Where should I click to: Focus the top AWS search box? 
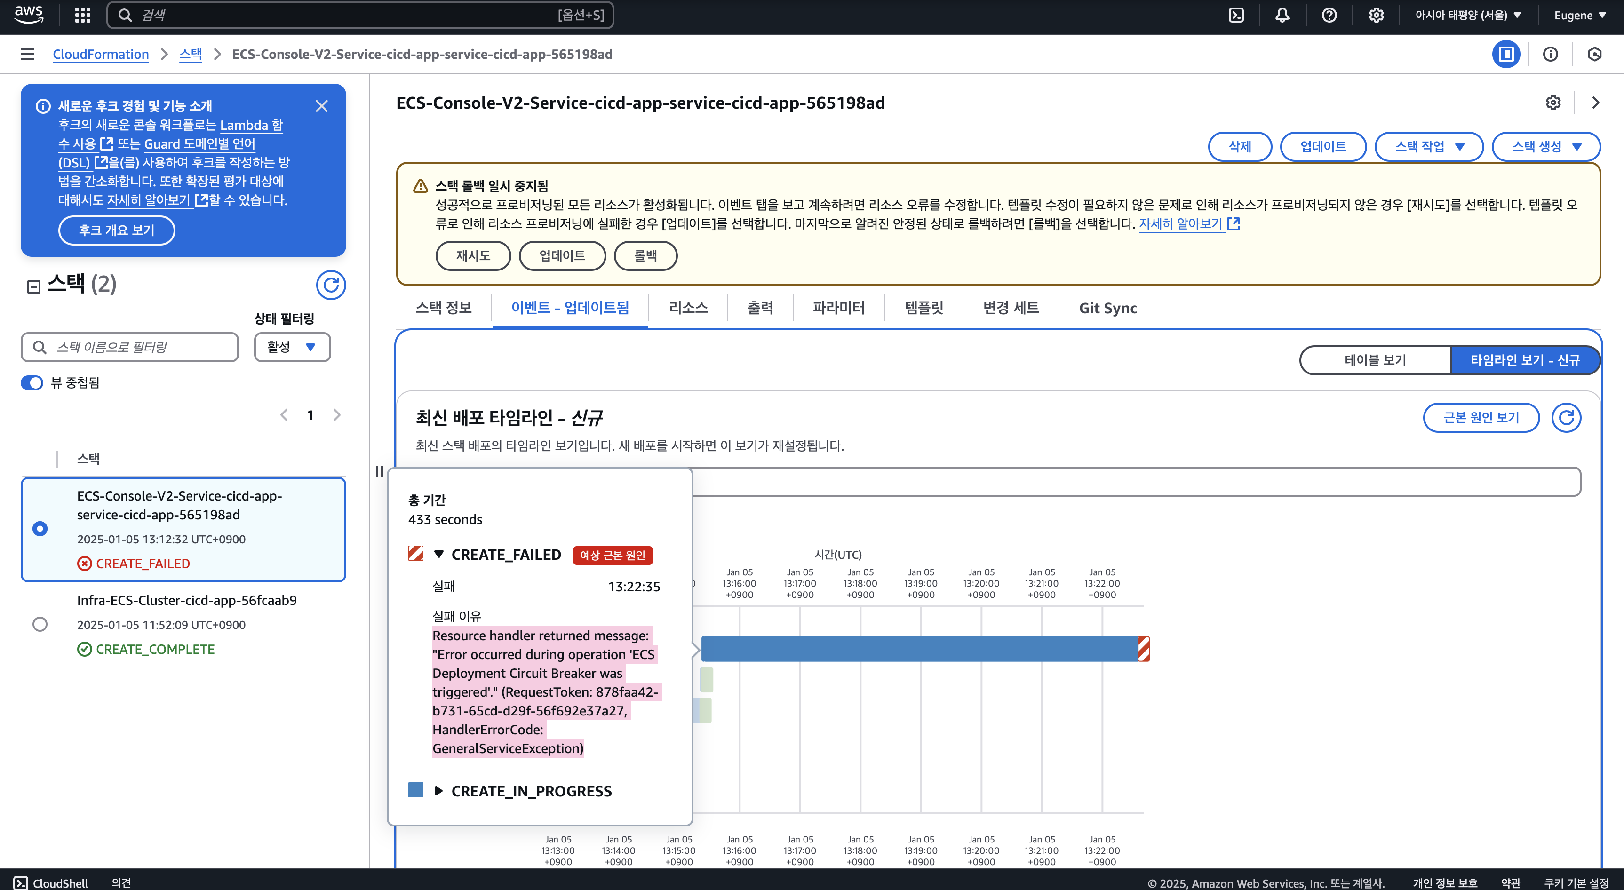[x=360, y=15]
